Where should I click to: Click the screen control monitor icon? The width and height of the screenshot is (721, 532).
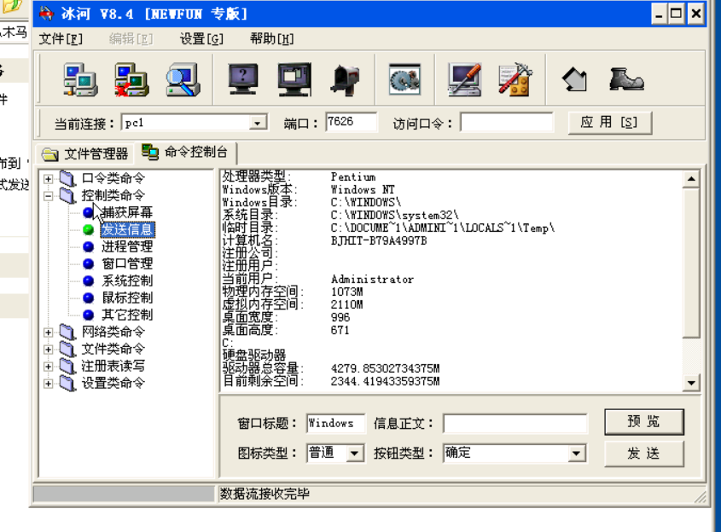click(x=294, y=79)
